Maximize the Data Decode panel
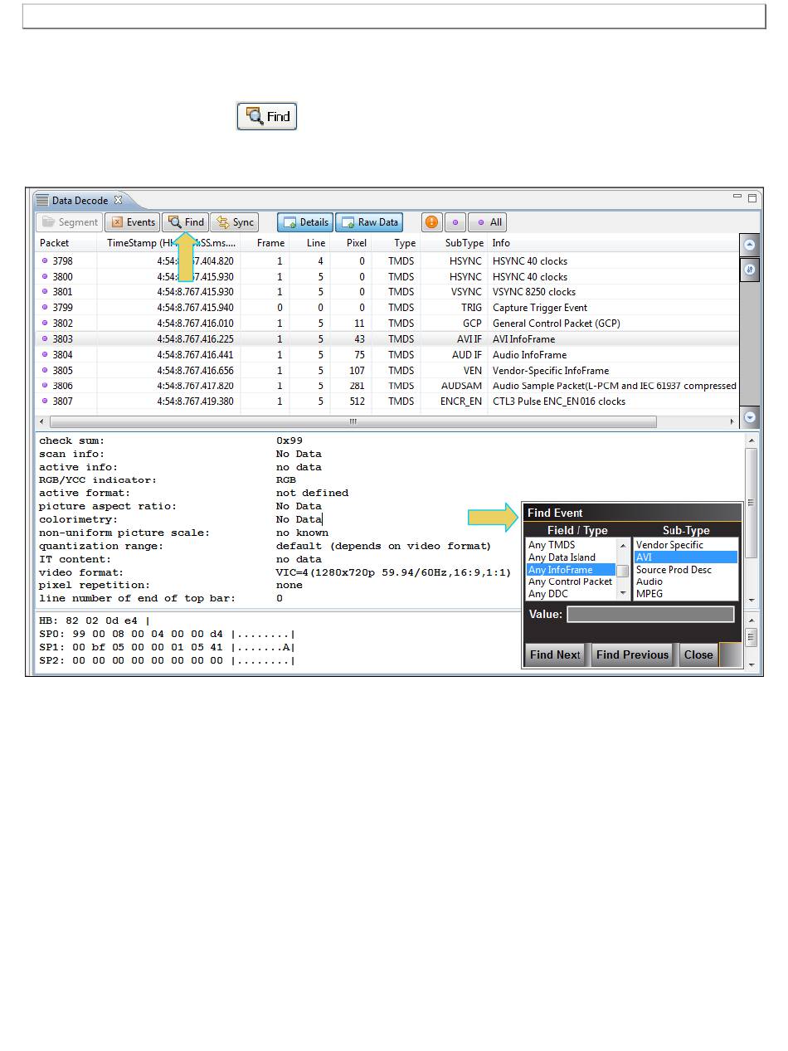 click(x=752, y=197)
